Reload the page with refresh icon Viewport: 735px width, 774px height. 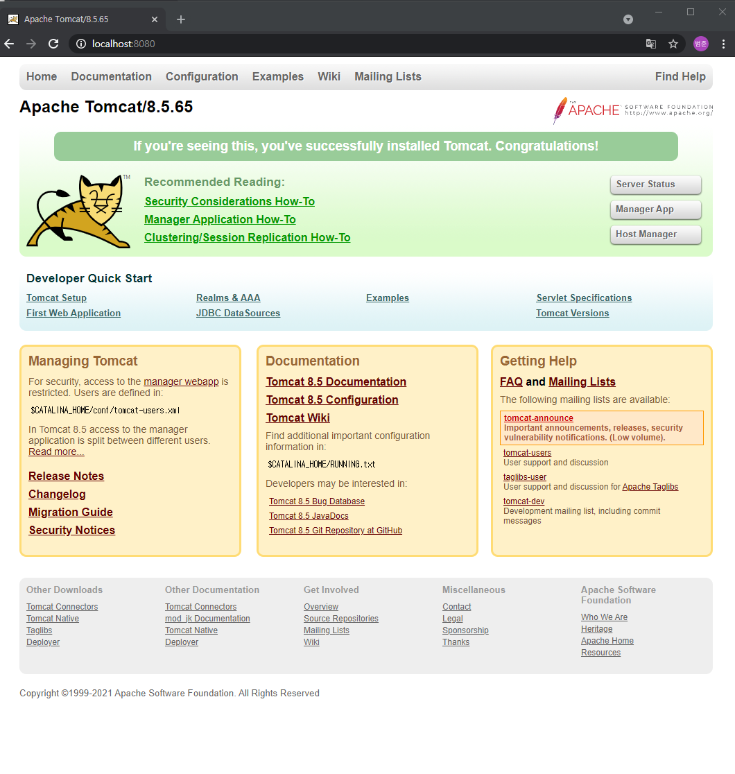pos(53,44)
